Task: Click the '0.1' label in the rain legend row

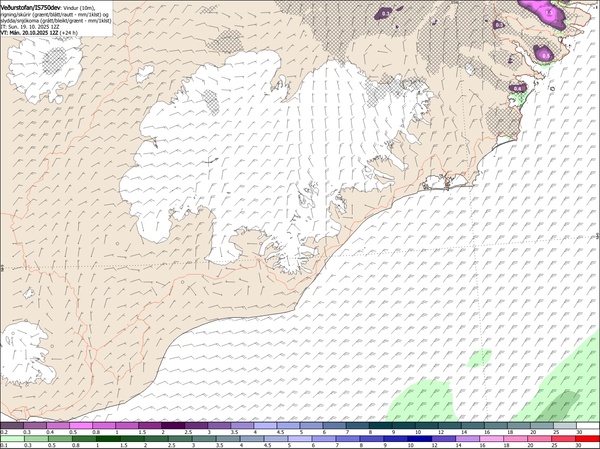Action: [4, 445]
